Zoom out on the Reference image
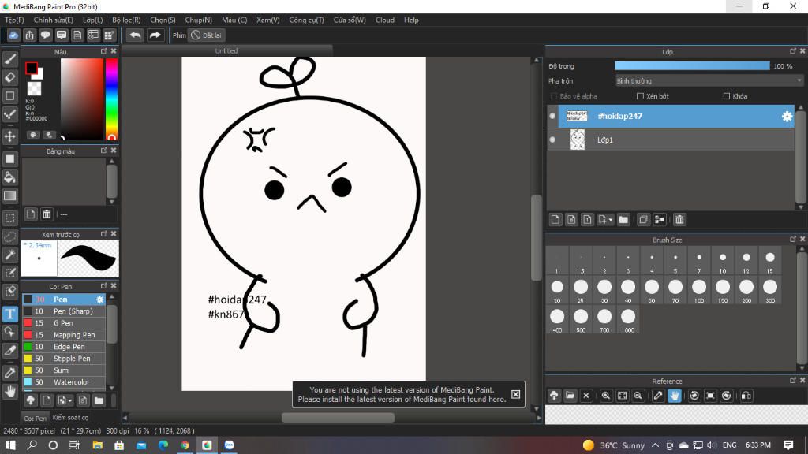Image resolution: width=808 pixels, height=454 pixels. (638, 396)
